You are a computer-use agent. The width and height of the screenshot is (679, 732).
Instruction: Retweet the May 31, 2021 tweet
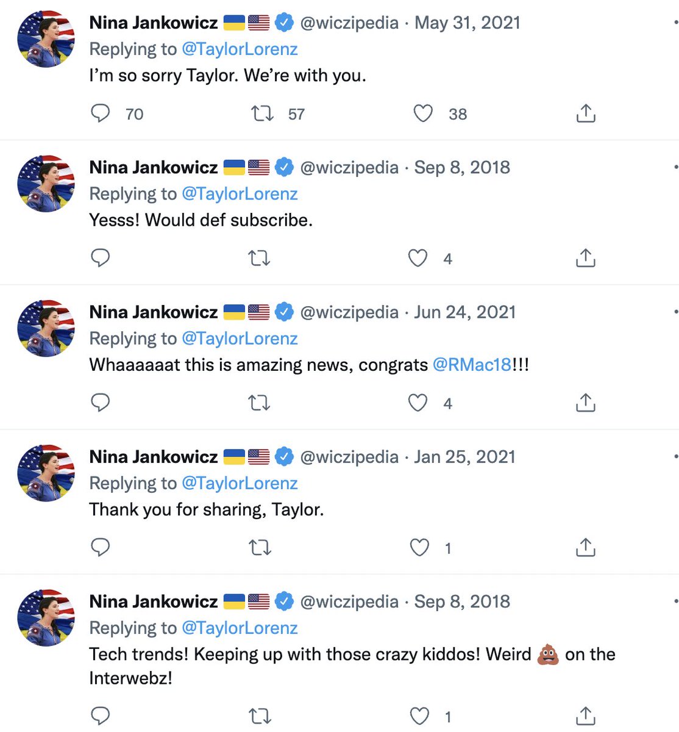263,113
